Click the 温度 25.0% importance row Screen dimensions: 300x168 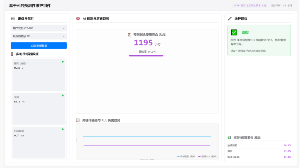click(x=259, y=151)
